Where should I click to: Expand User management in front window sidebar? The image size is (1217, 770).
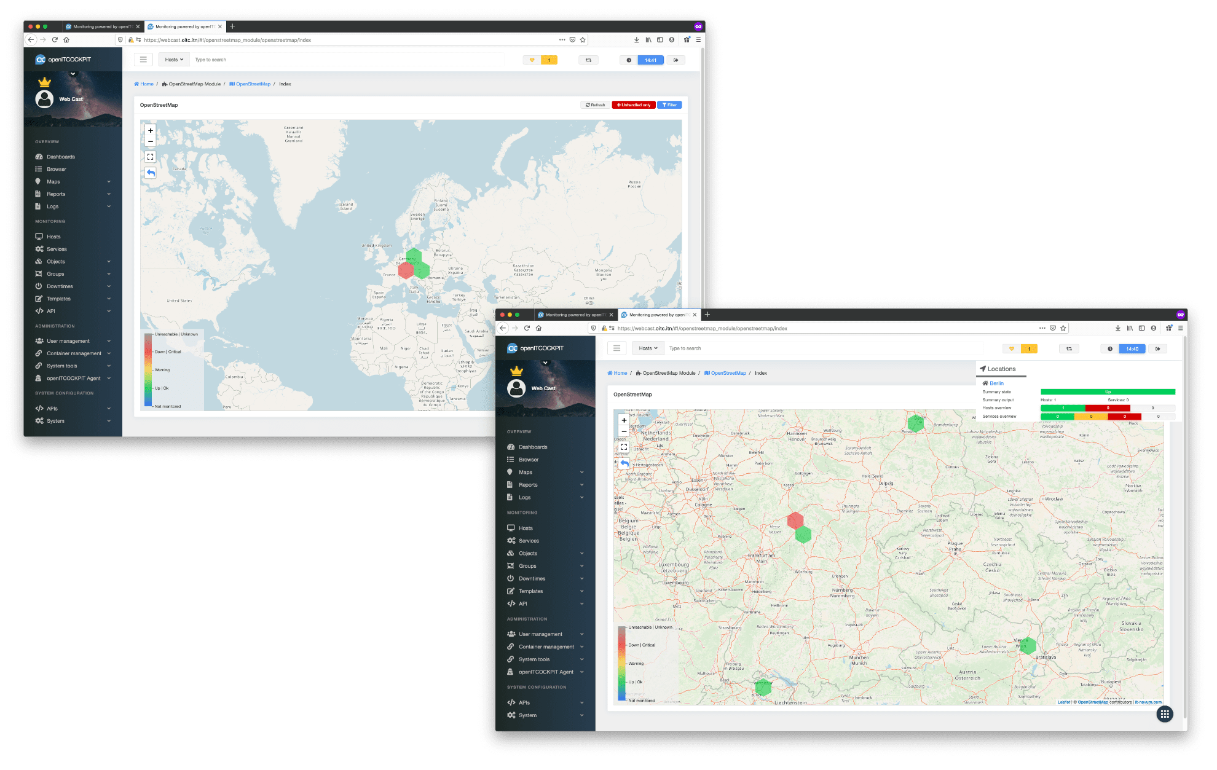[545, 634]
